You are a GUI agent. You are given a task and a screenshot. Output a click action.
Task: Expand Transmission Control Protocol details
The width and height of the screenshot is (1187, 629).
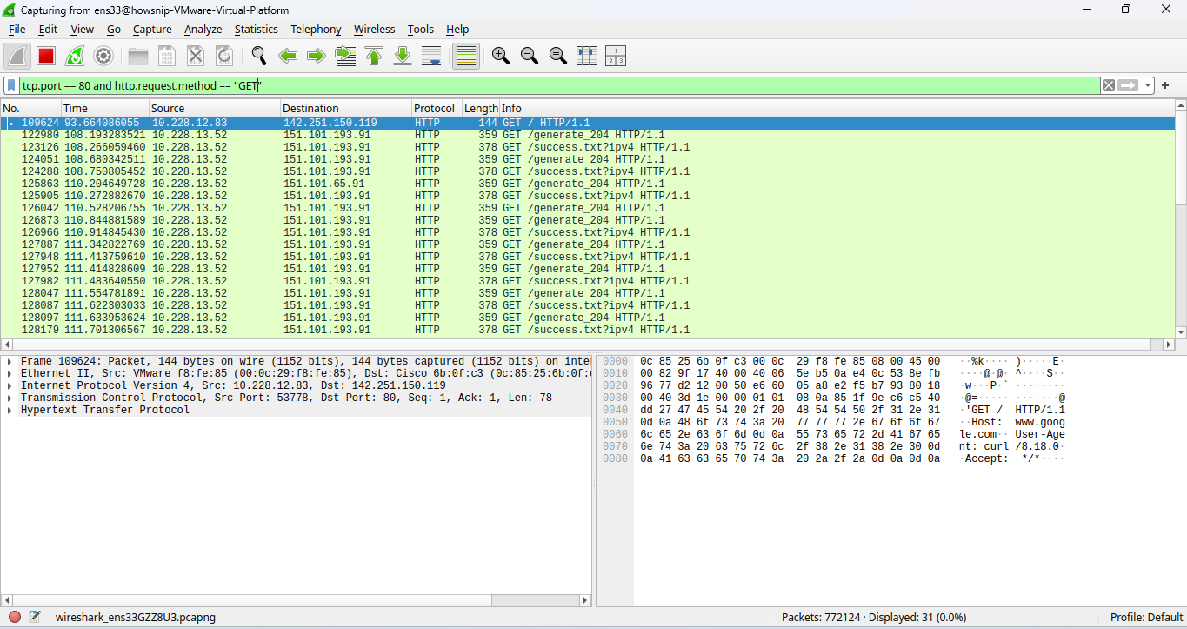click(x=9, y=398)
